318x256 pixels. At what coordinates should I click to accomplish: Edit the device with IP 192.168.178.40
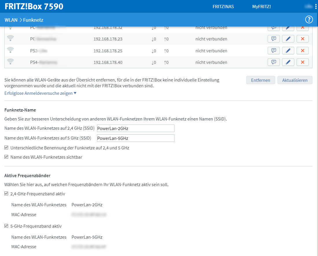[288, 62]
